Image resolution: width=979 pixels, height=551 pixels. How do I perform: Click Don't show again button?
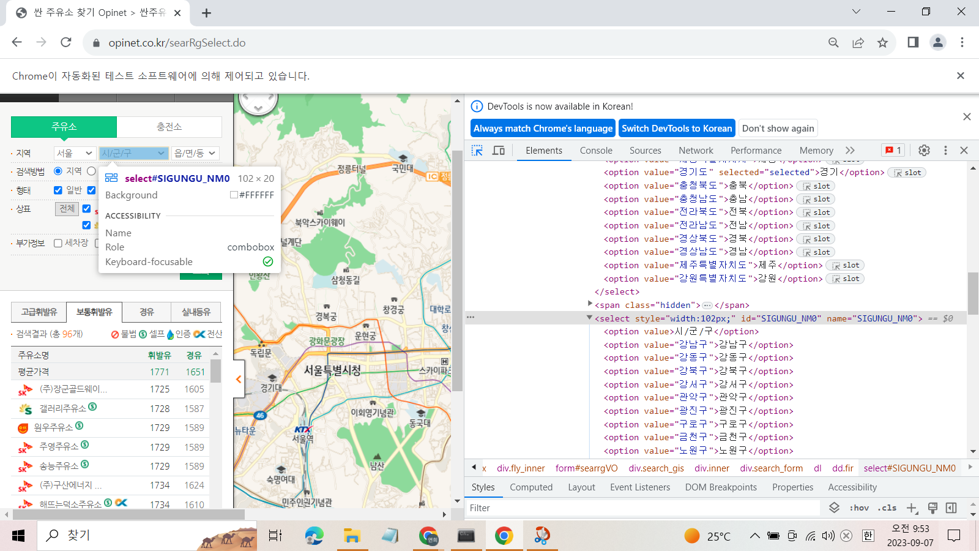point(778,129)
